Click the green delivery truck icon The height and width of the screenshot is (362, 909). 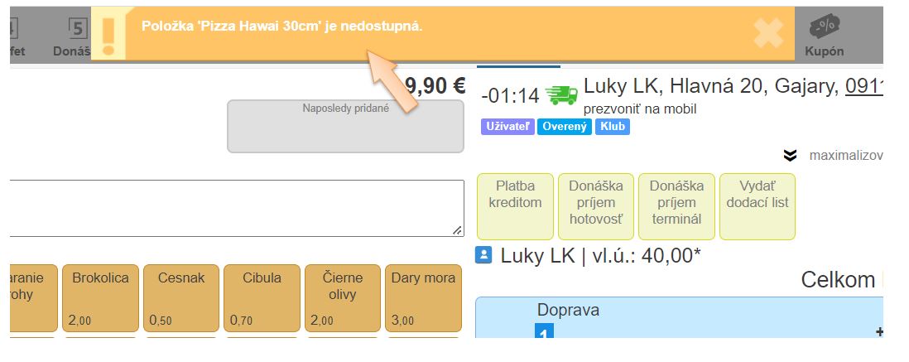pyautogui.click(x=561, y=95)
